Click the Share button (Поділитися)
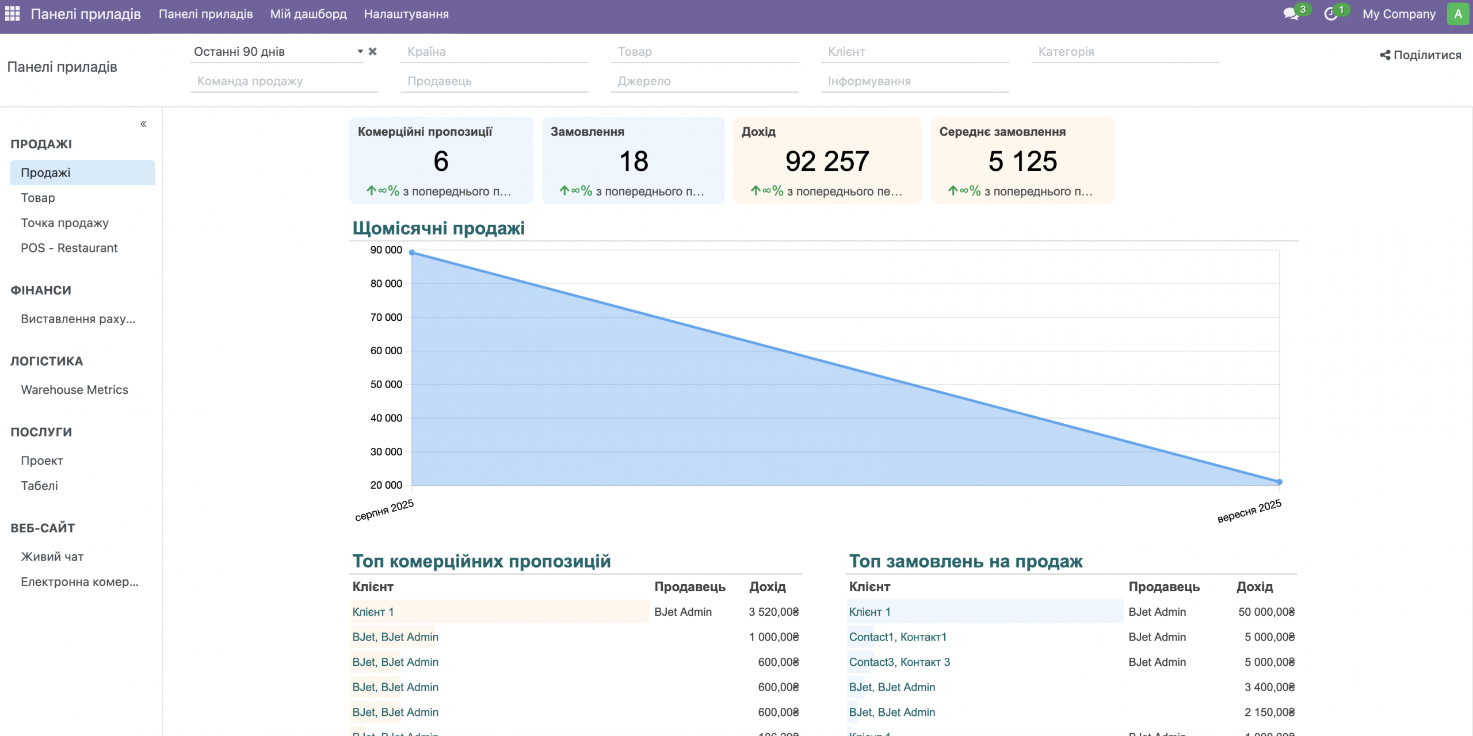1473x736 pixels. pyautogui.click(x=1420, y=55)
